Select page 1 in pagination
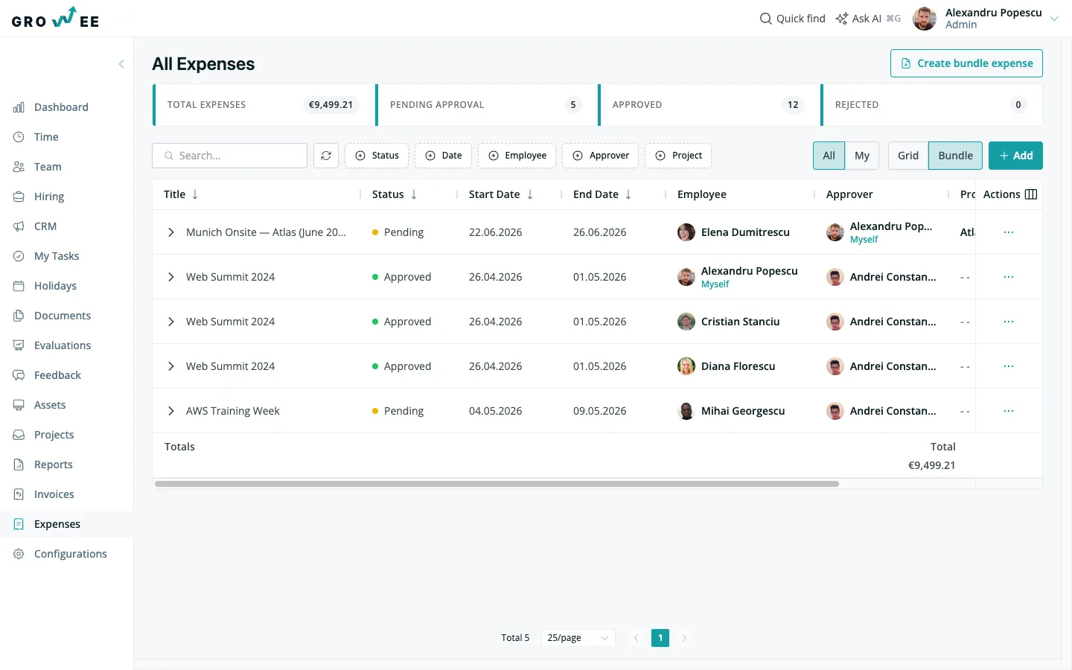 660,638
